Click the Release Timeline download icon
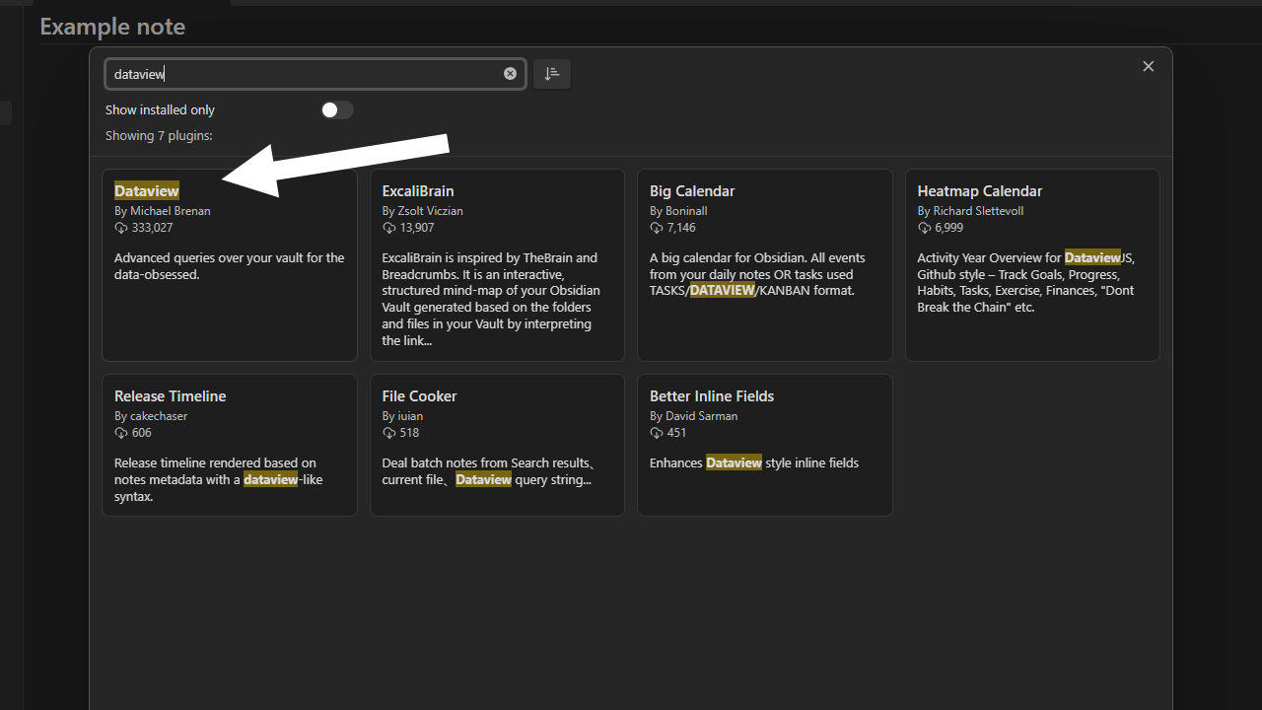This screenshot has width=1262, height=710. [121, 433]
